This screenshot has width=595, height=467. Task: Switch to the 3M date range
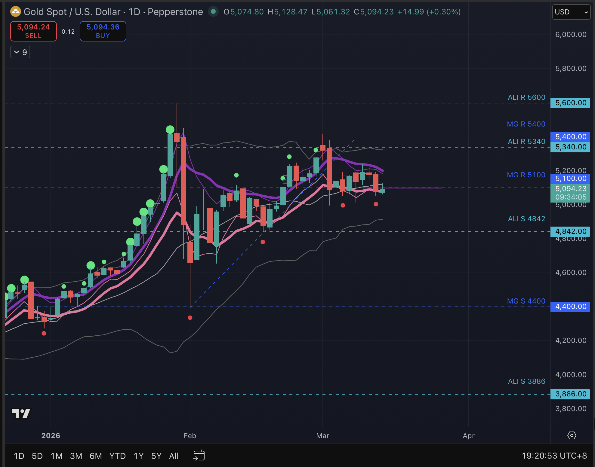[76, 456]
